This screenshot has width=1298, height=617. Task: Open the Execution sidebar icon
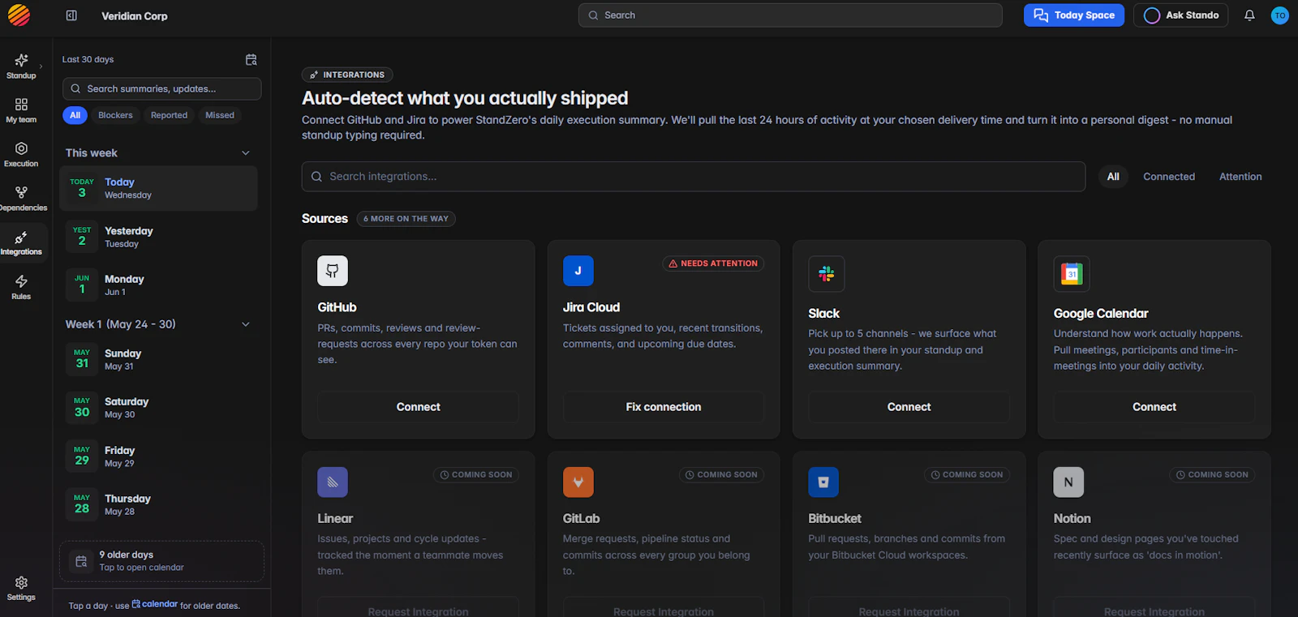[x=21, y=154]
